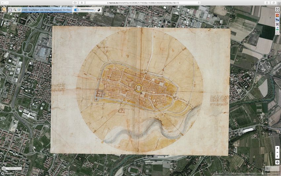Click the map search box at the bottom right
The height and width of the screenshot is (176, 281).
(x=272, y=168)
